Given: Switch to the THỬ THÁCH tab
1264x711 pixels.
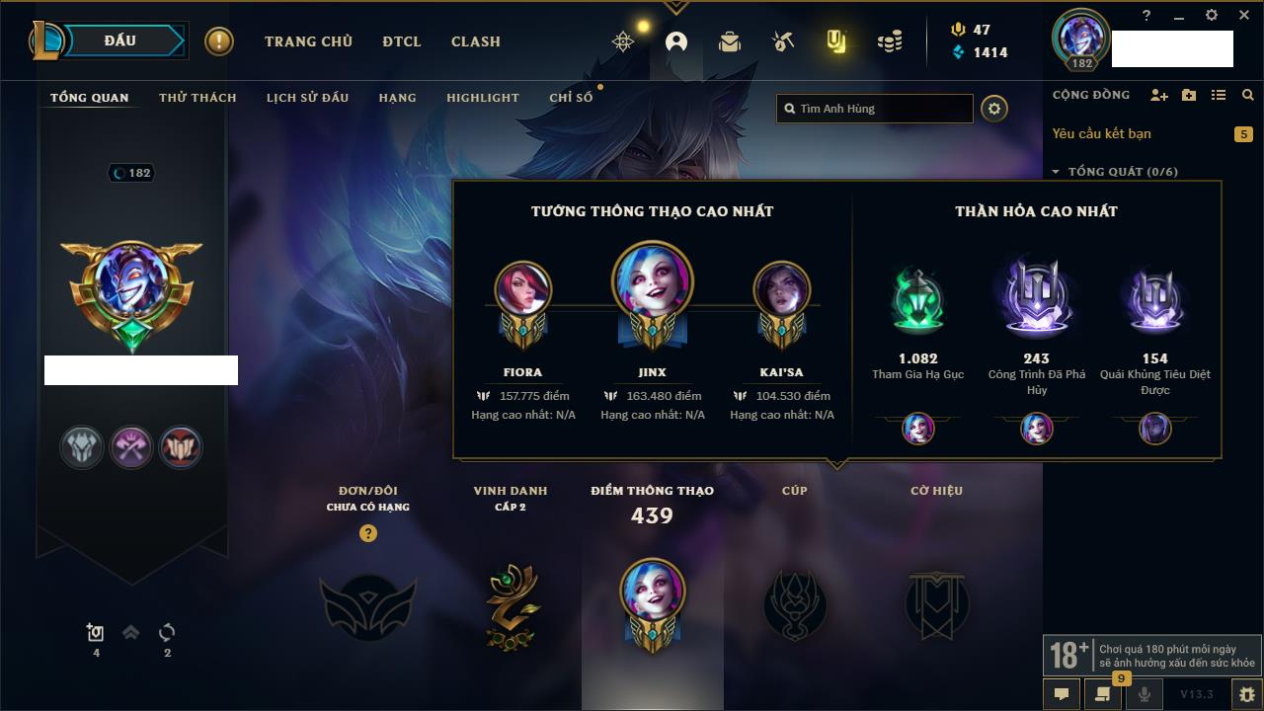Looking at the screenshot, I should pyautogui.click(x=197, y=98).
